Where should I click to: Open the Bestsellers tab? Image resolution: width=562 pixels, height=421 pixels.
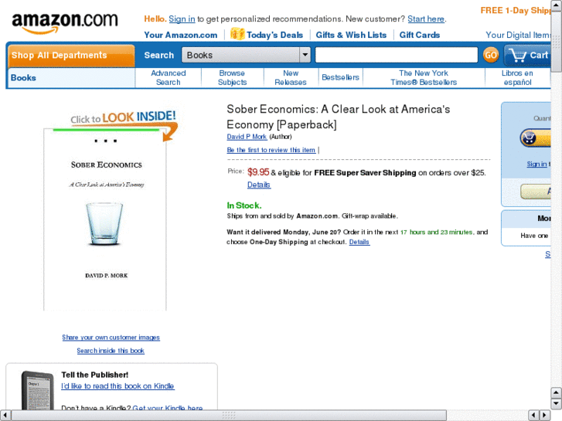pos(340,77)
